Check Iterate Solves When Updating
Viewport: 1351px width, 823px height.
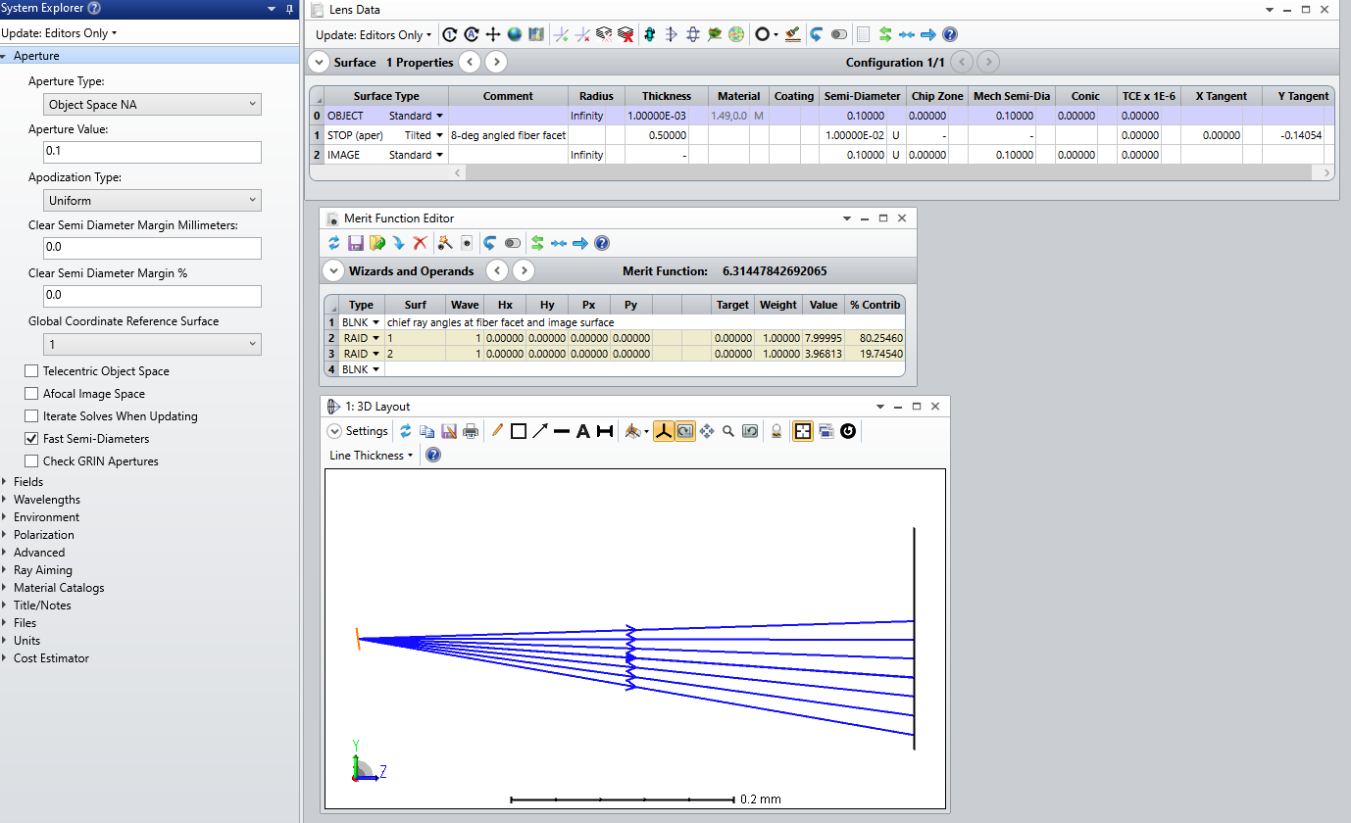pyautogui.click(x=31, y=416)
